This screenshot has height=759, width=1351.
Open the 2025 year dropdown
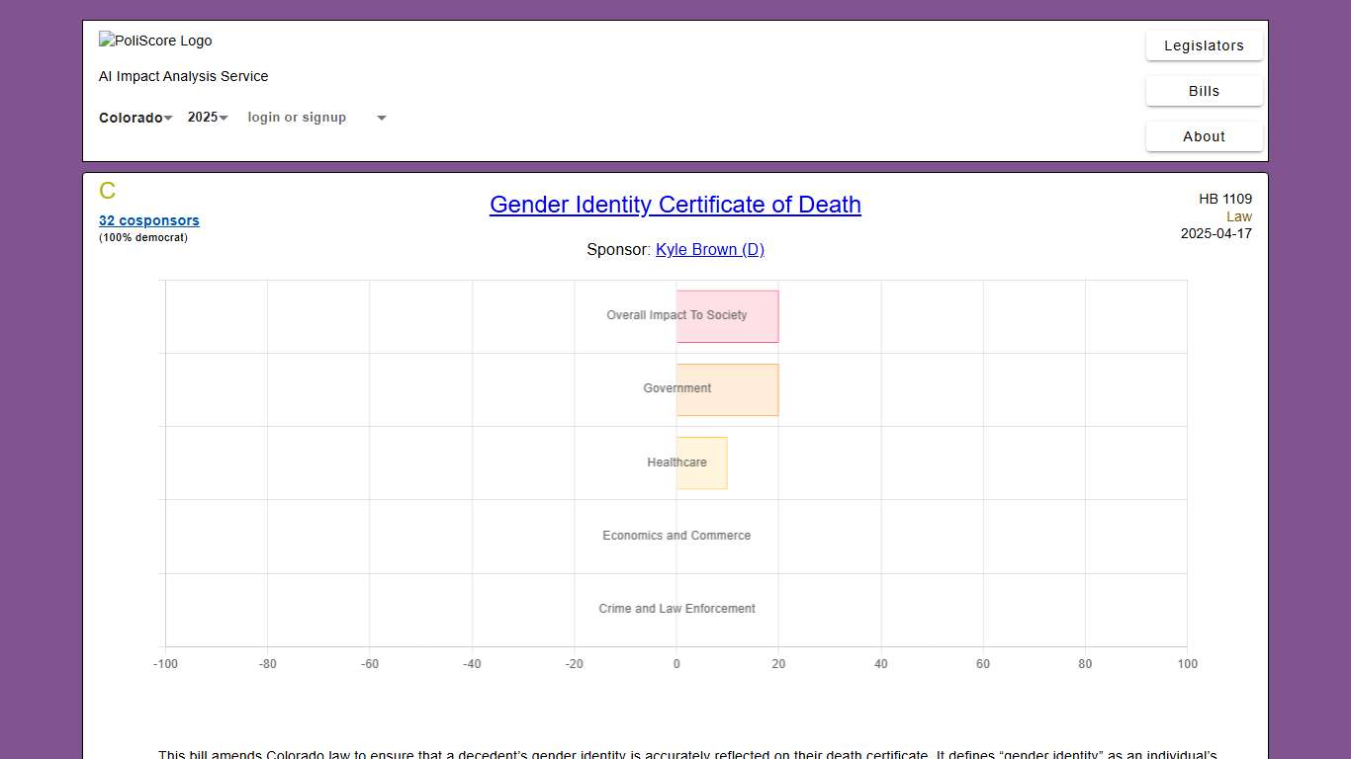(x=206, y=117)
